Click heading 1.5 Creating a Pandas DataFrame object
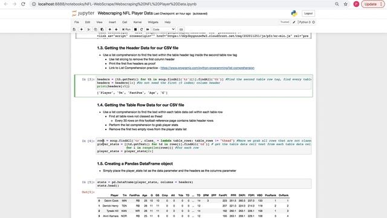This screenshot has height=218, width=387. (135, 163)
